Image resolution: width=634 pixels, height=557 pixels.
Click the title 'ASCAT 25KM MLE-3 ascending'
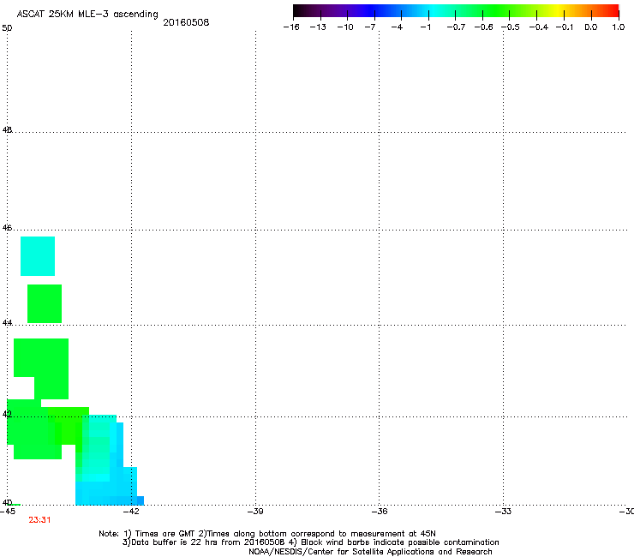(87, 15)
